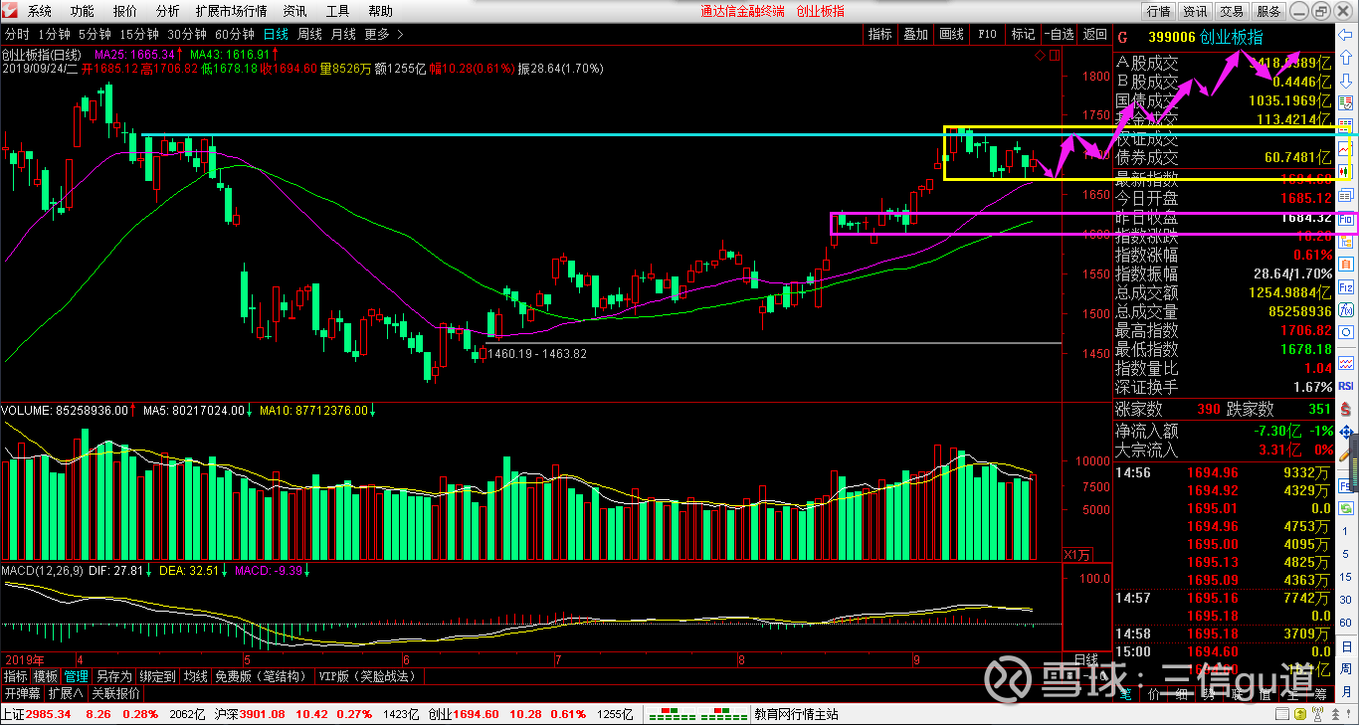Switch to the 5分钟 period

(x=95, y=34)
